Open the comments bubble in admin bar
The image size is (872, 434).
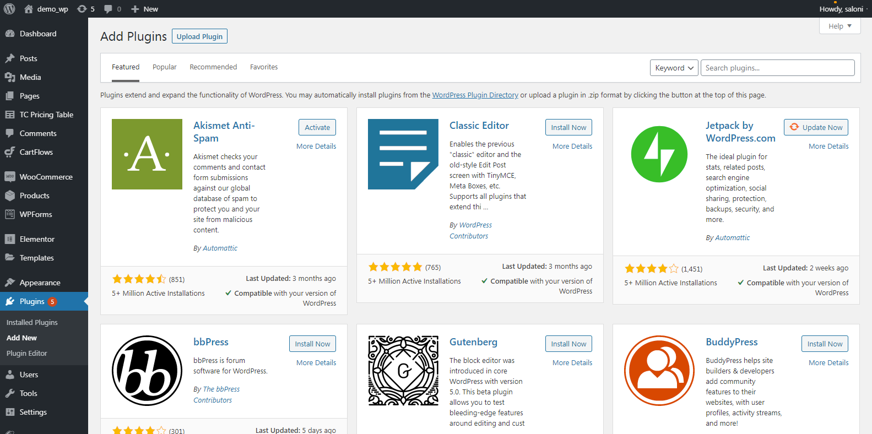108,9
